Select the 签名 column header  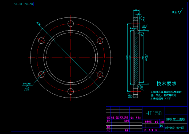coord(132,118)
